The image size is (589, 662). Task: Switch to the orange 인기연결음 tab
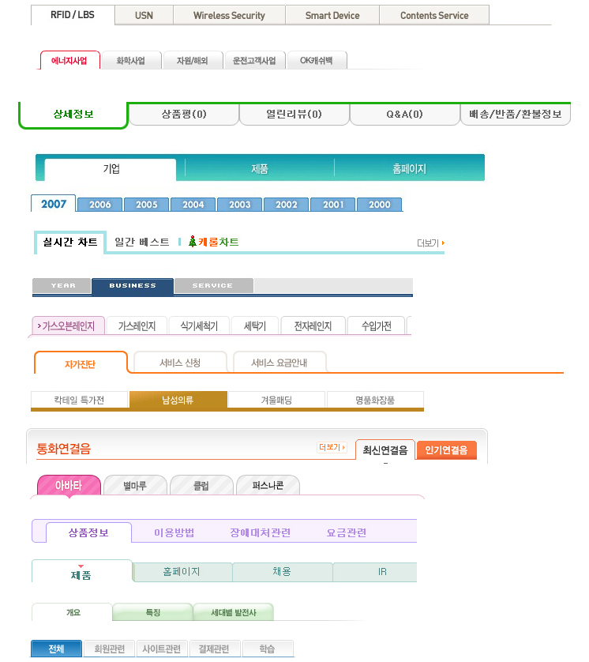pos(446,450)
